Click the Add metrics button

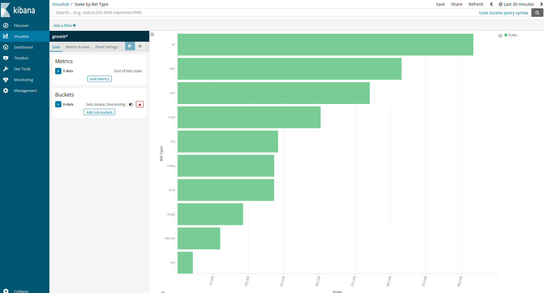[99, 79]
